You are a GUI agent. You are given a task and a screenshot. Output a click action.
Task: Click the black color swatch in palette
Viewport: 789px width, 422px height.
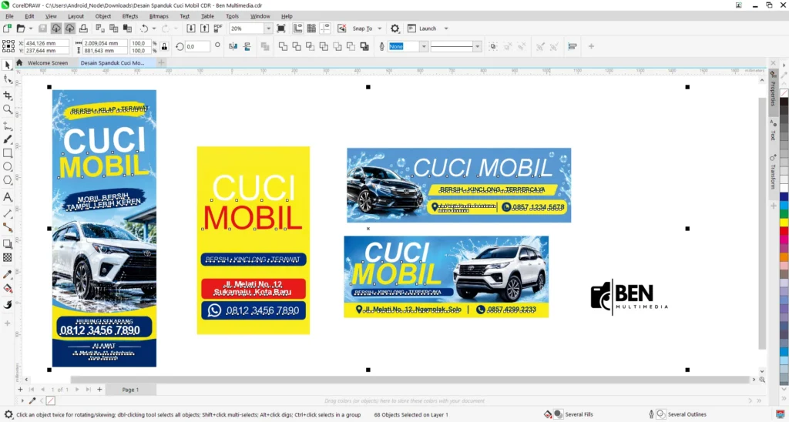[x=784, y=102]
